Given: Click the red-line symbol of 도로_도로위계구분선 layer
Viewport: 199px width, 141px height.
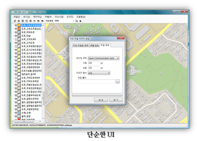Looking at the screenshot, I should click(19, 46).
